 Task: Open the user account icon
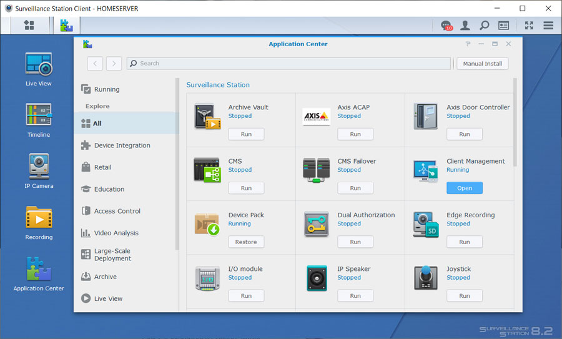pos(465,26)
